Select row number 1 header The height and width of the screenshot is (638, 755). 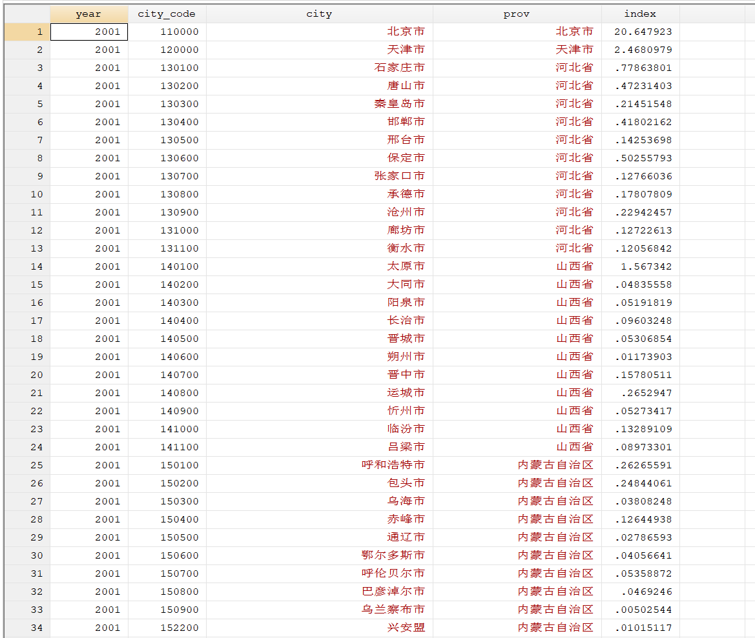click(x=27, y=32)
